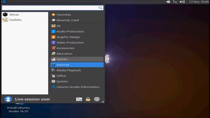The width and height of the screenshot is (210, 118).
Task: Open Audio Production category
Action: point(77,31)
